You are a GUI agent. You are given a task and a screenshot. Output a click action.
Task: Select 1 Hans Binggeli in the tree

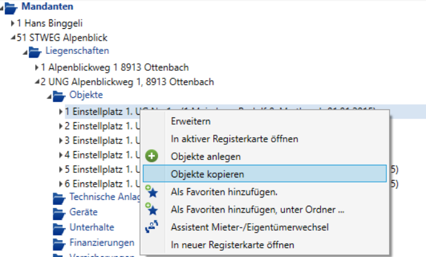(x=50, y=23)
